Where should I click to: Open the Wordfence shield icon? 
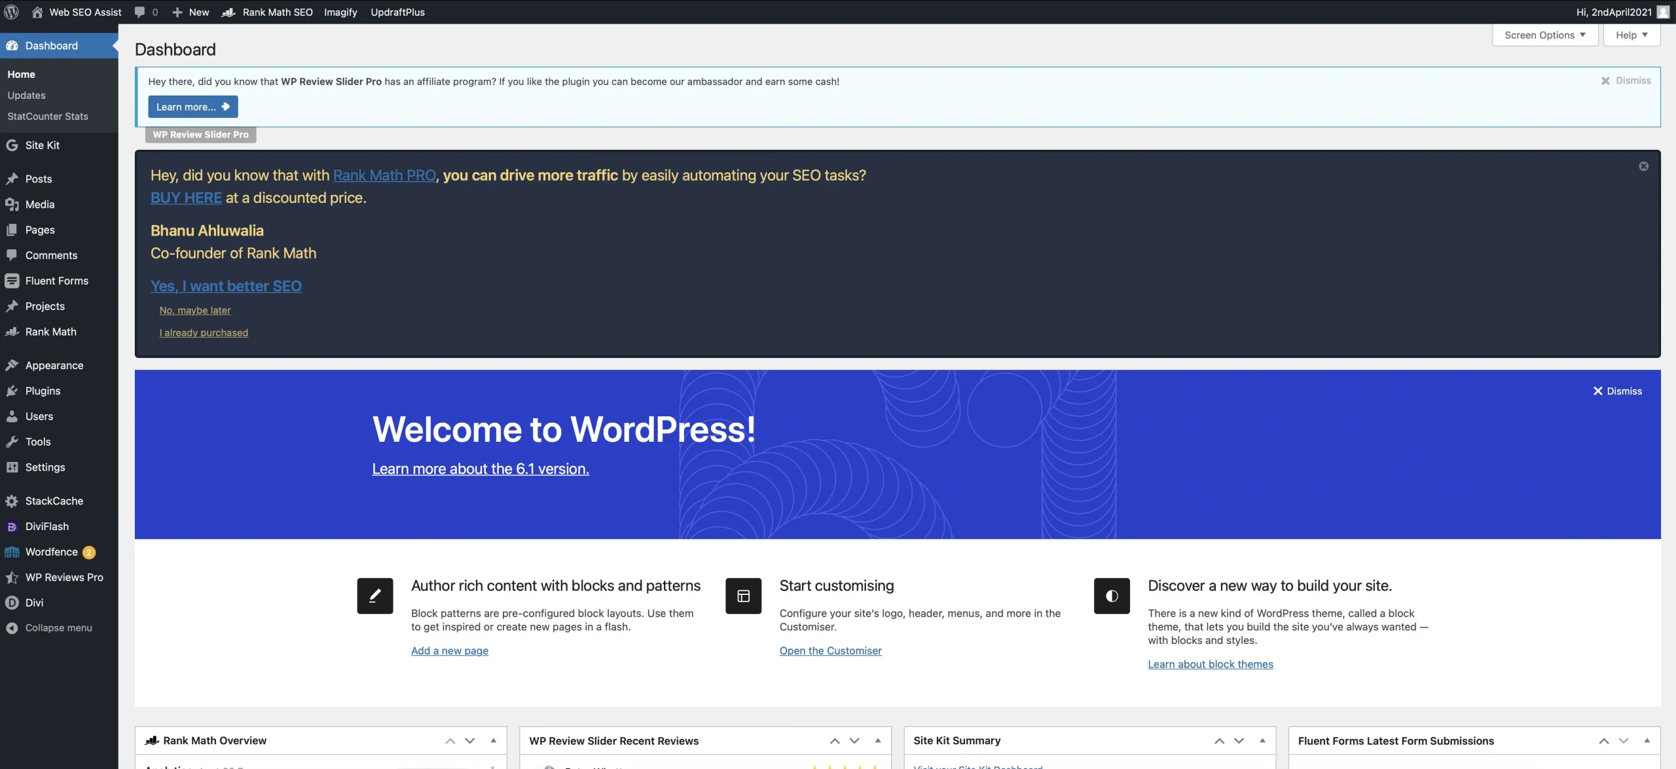[12, 552]
